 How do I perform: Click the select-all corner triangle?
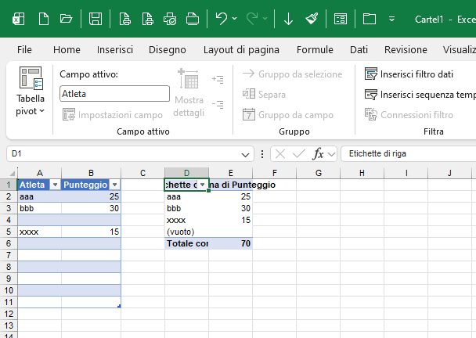(x=12, y=173)
